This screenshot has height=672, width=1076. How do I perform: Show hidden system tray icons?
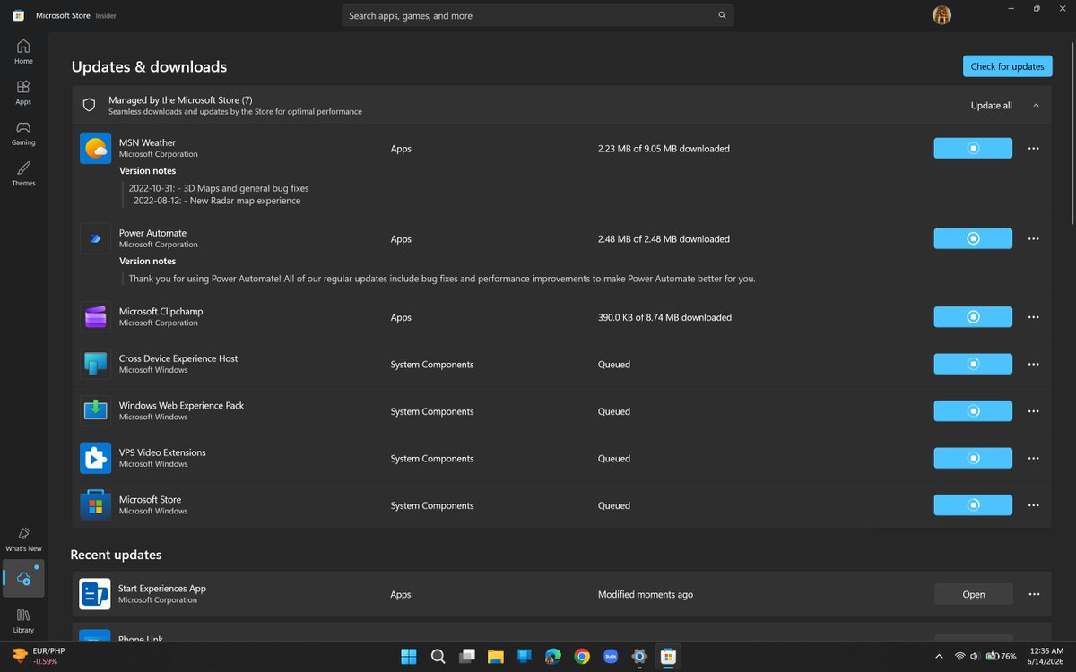tap(939, 656)
